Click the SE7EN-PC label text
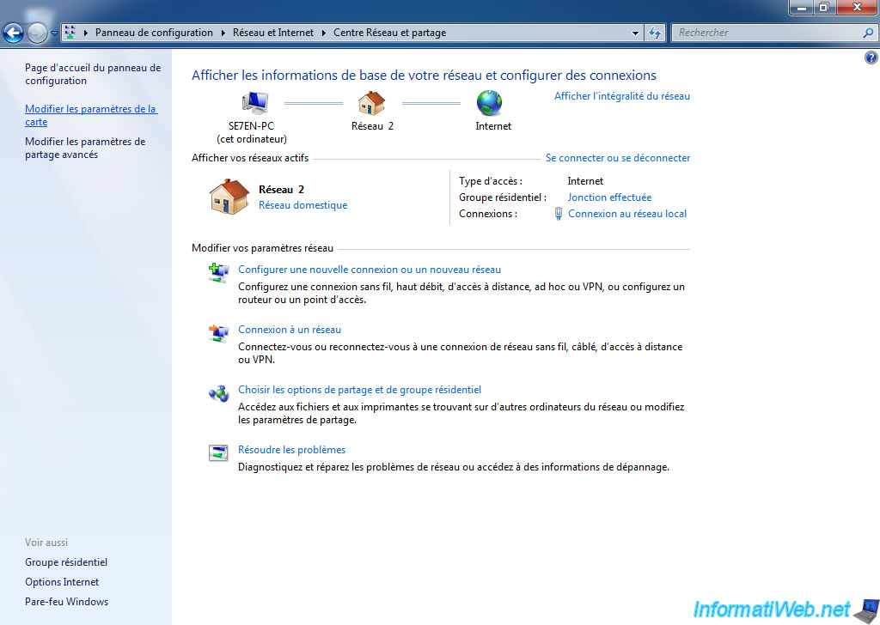This screenshot has height=625, width=880. point(252,126)
